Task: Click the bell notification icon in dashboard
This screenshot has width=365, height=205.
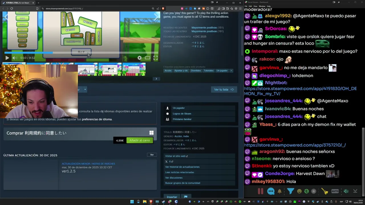Action: tap(279, 191)
